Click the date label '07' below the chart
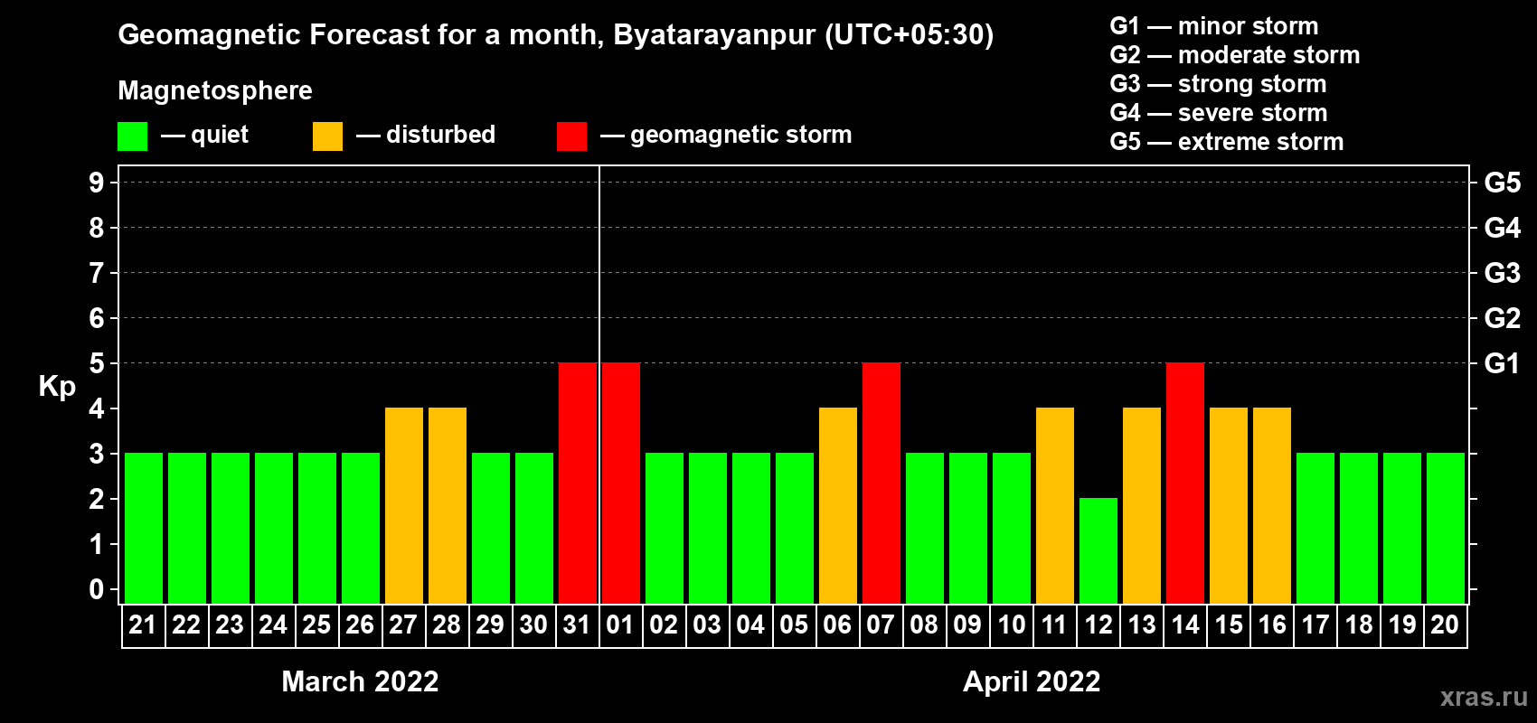This screenshot has height=723, width=1537. pyautogui.click(x=881, y=624)
